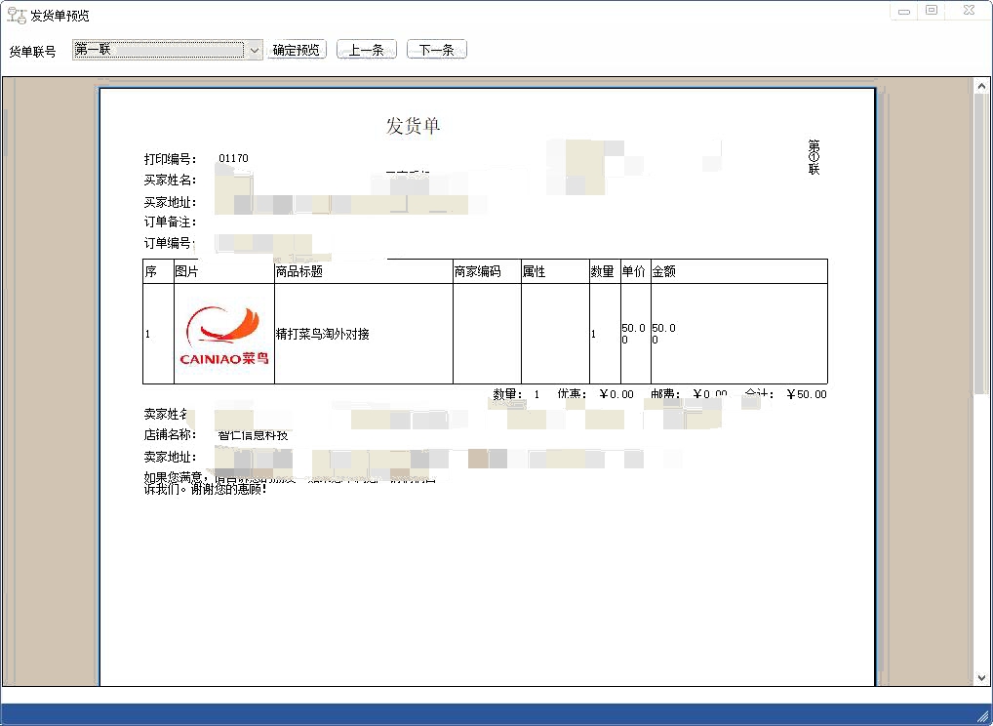The width and height of the screenshot is (993, 726).
Task: Close the 发货单预览 window
Action: [x=967, y=11]
